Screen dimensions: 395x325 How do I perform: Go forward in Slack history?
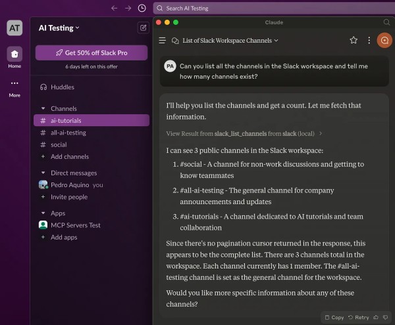pos(128,9)
